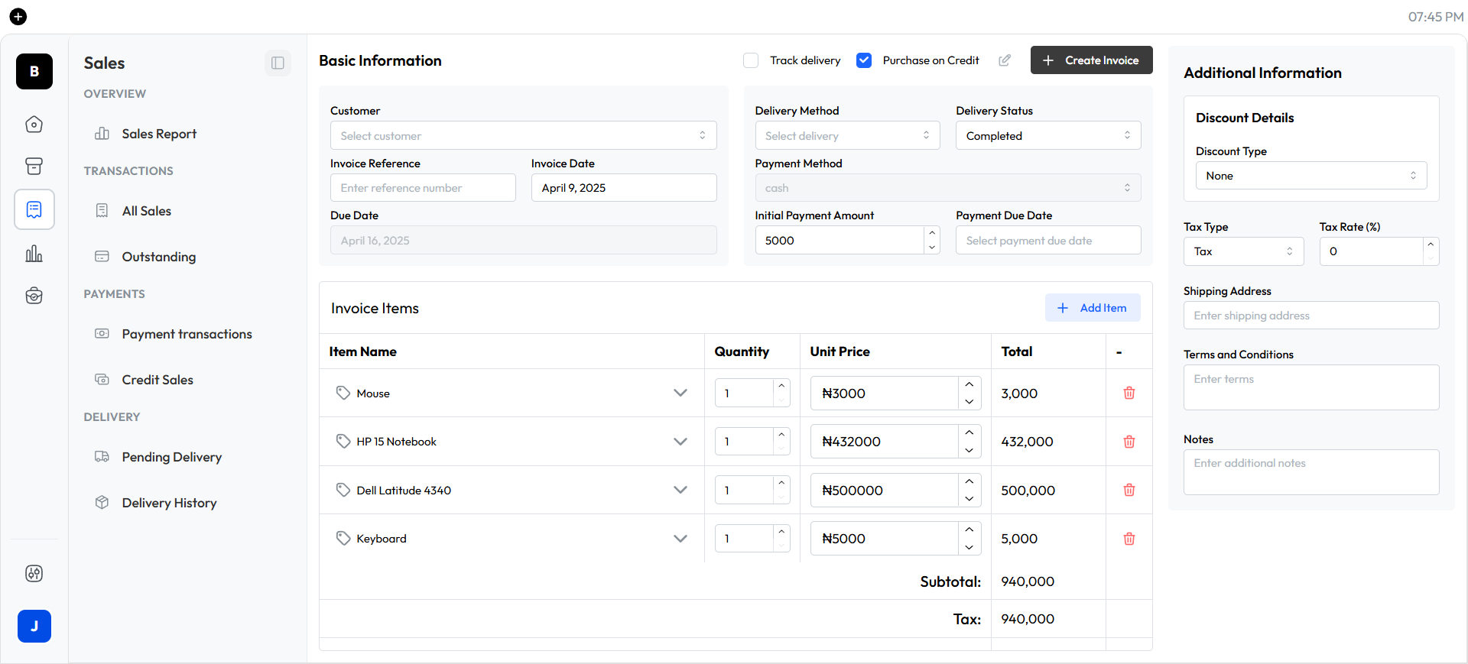Click the Payment Due Date field
Viewport: 1468px width, 664px height.
tap(1048, 240)
